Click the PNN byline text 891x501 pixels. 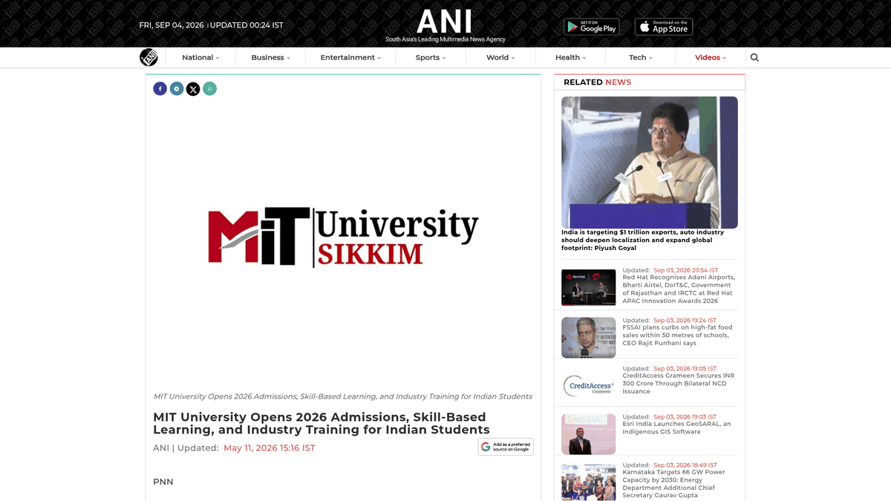163,482
